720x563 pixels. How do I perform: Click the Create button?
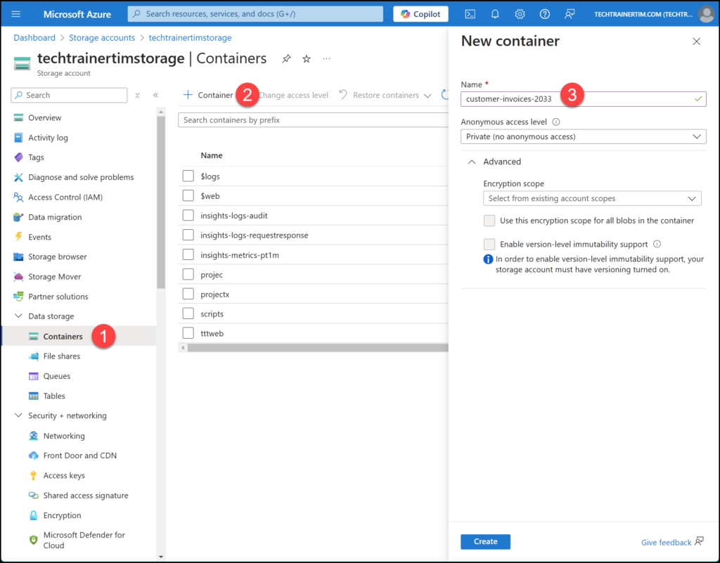[485, 542]
